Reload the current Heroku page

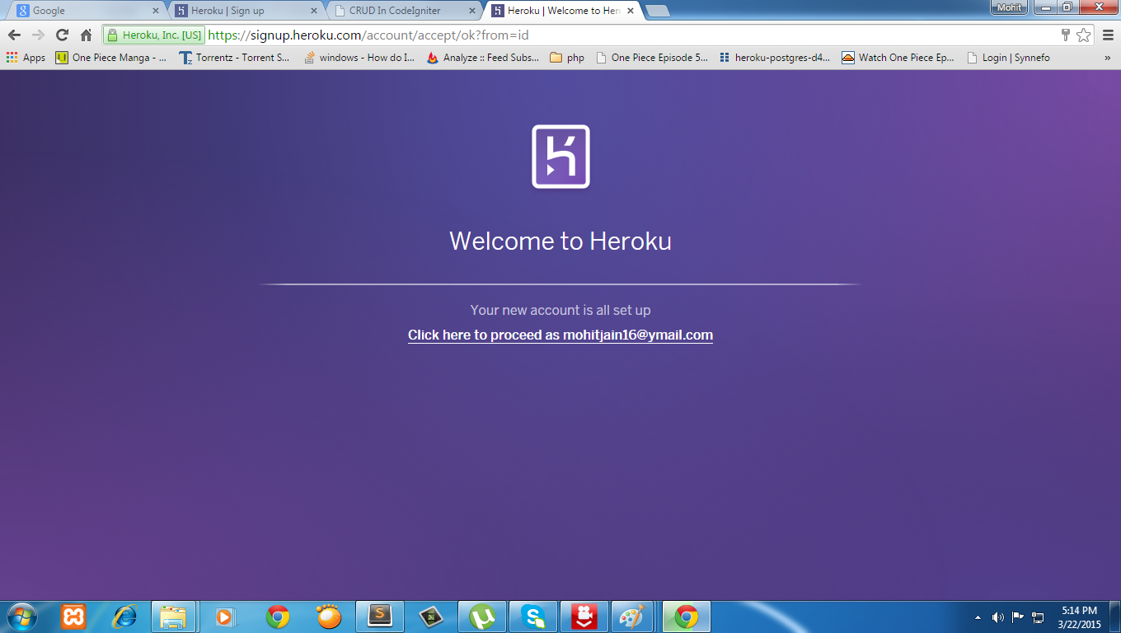pyautogui.click(x=62, y=35)
